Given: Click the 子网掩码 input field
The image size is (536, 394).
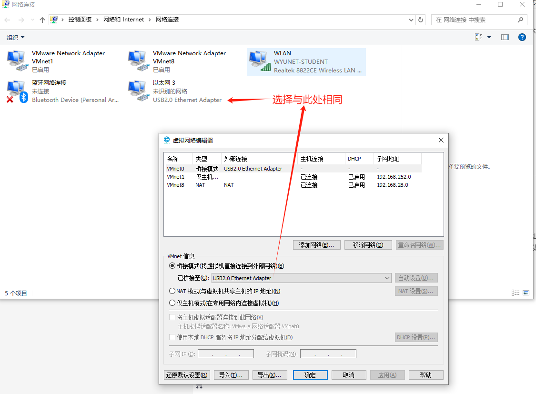Looking at the screenshot, I should click(328, 354).
